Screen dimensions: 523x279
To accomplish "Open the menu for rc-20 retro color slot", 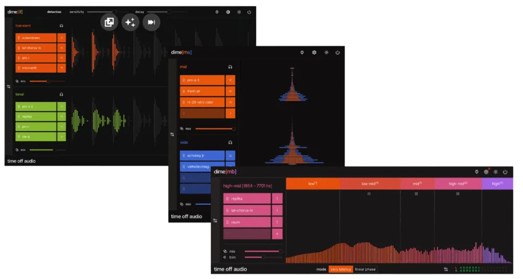I will 230,102.
